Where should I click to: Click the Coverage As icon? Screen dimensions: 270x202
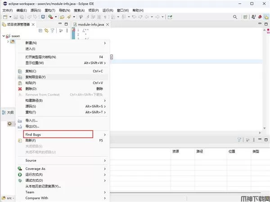20,169
